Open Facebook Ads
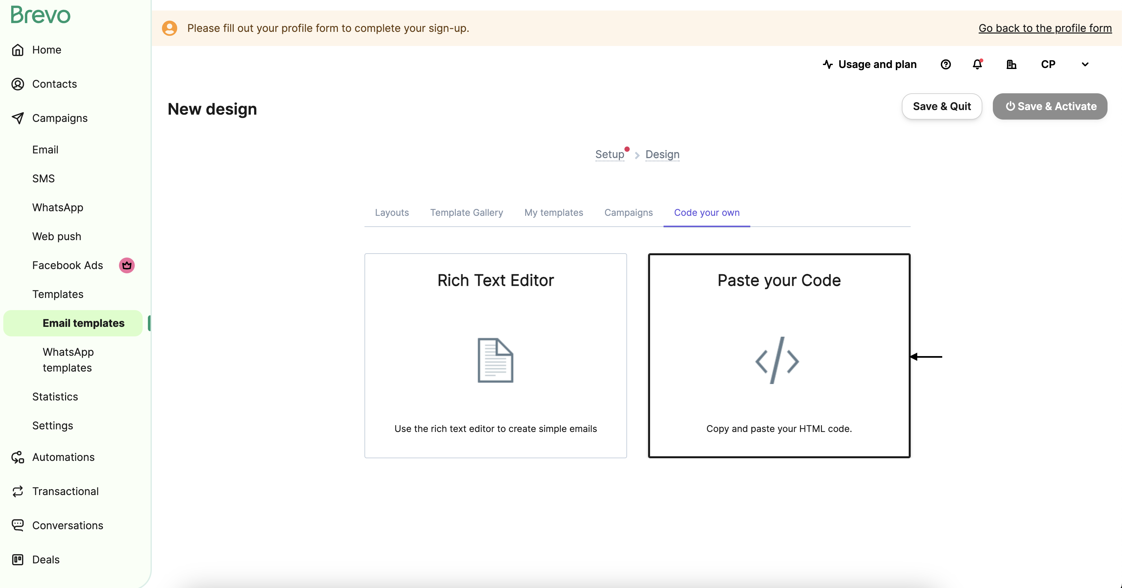The height and width of the screenshot is (588, 1122). 67,265
